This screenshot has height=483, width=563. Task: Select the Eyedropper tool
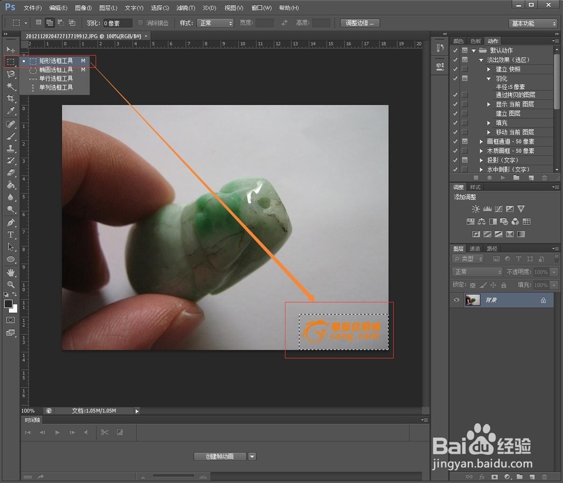(x=10, y=110)
